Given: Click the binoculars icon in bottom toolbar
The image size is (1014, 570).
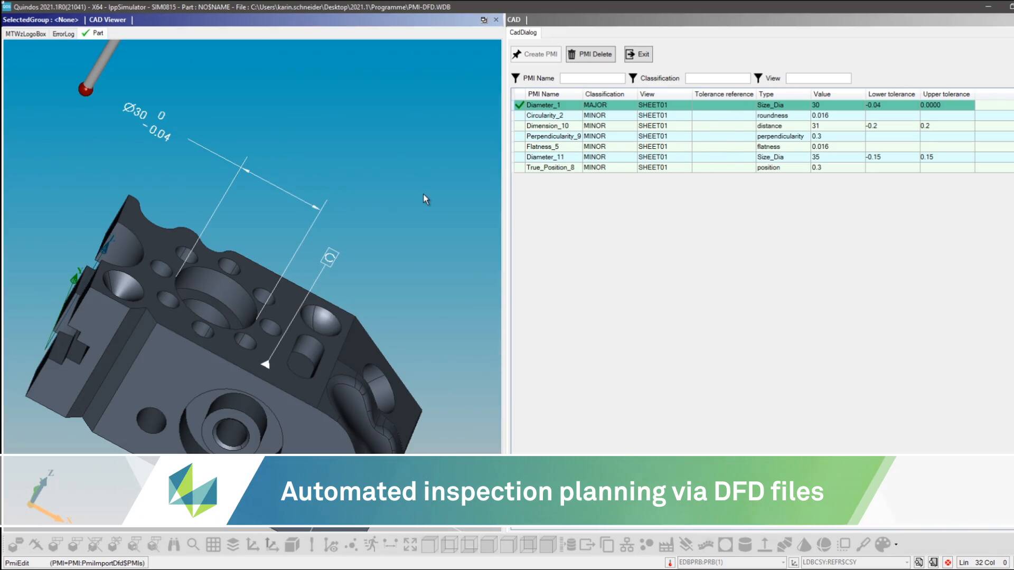Looking at the screenshot, I should tap(174, 544).
